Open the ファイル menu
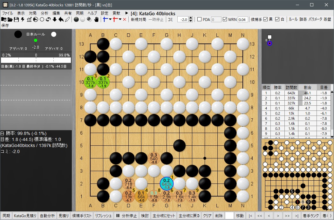The height and width of the screenshot is (220, 334). (7, 13)
